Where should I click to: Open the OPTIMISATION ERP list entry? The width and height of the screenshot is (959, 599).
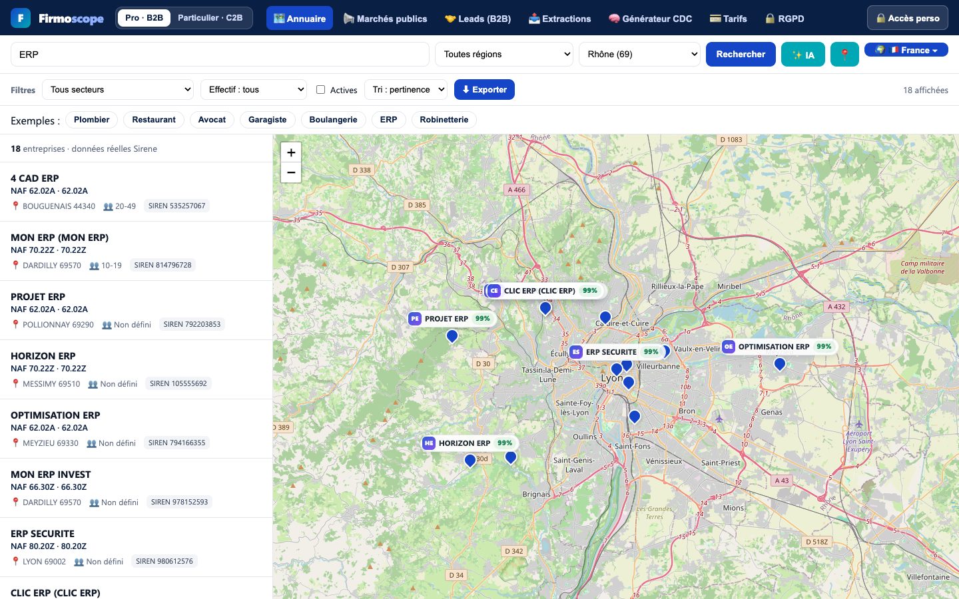[137, 429]
